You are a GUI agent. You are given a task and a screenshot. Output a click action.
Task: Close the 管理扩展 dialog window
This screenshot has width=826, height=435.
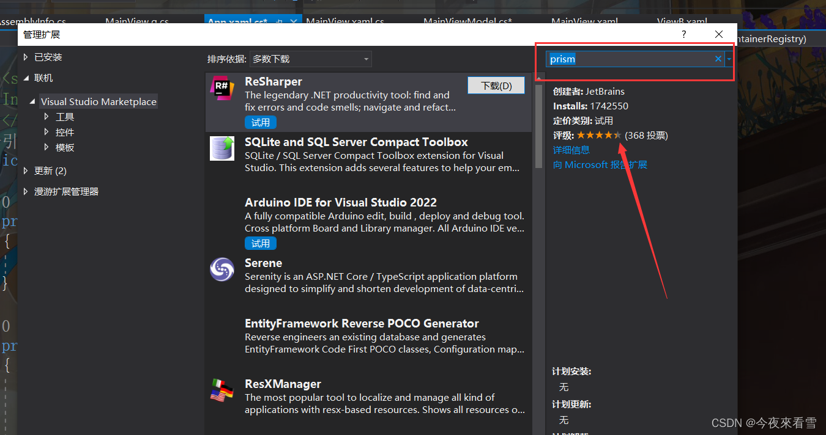click(719, 35)
